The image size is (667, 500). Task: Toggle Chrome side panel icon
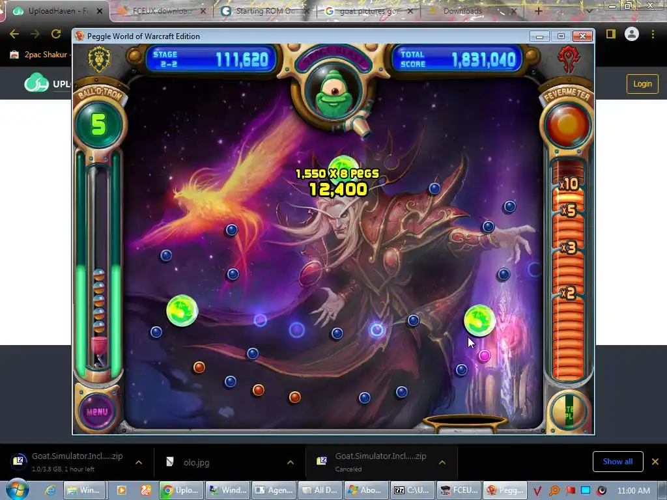[611, 34]
